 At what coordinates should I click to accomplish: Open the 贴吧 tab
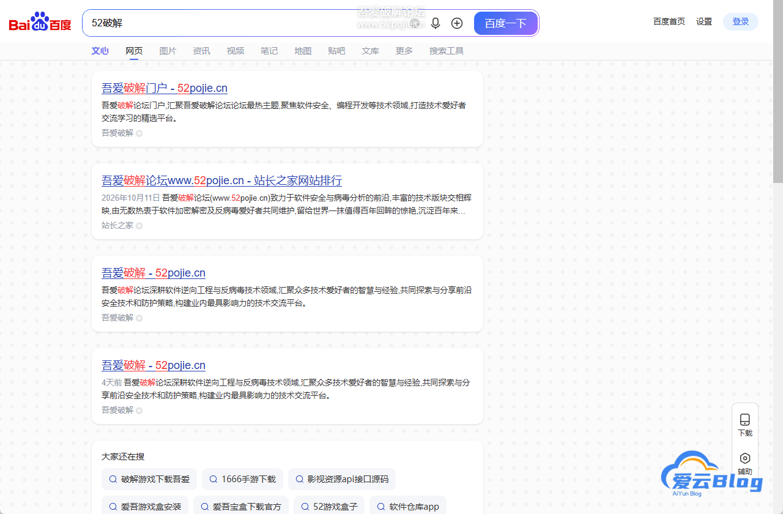coord(336,51)
